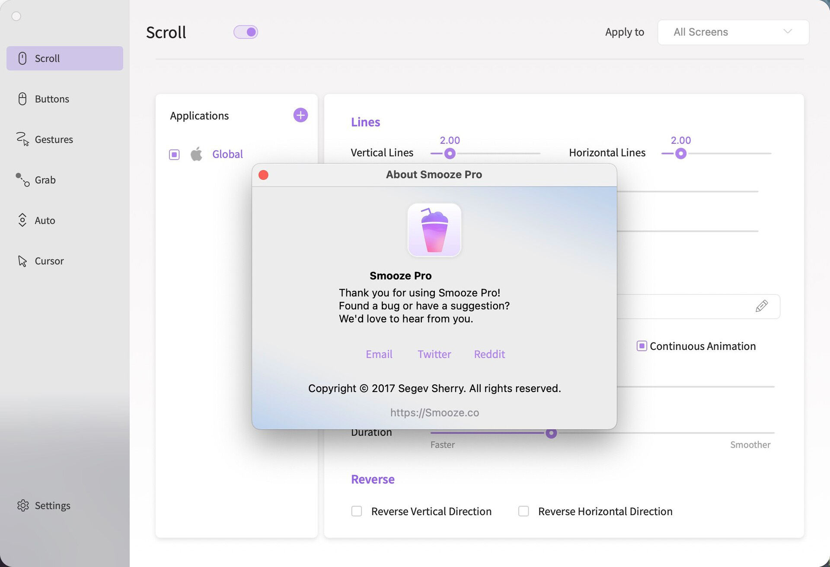Click the Applications panel heading
Viewport: 830px width, 567px height.
click(199, 116)
